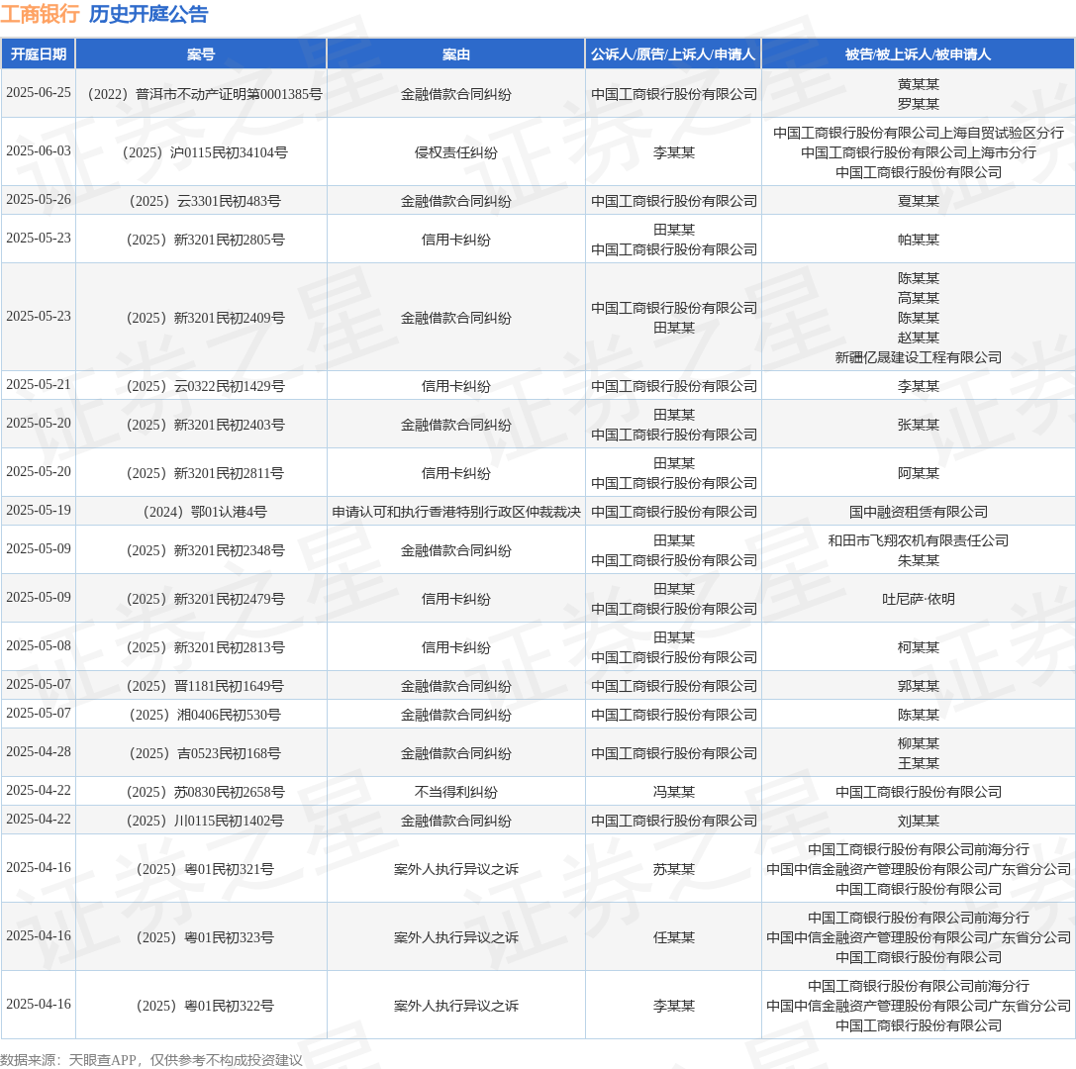Click 侵权责任纠纷 cause cell
Image resolution: width=1076 pixels, height=1069 pixels.
tap(456, 152)
